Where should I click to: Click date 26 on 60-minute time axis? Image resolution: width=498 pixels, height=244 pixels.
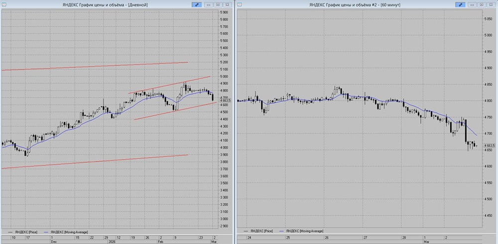(x=327, y=238)
